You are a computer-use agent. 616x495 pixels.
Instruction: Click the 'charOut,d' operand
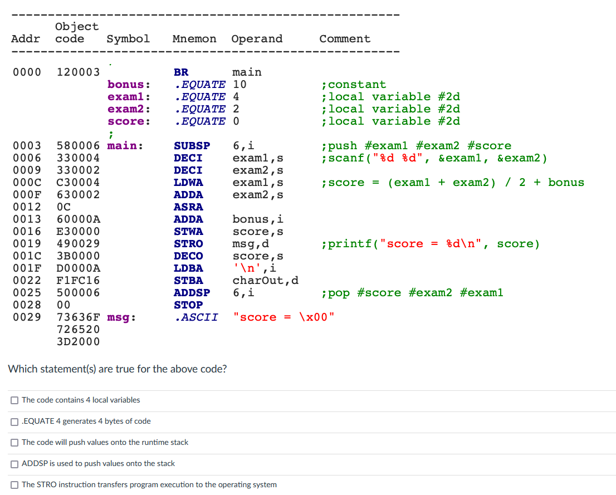266,281
